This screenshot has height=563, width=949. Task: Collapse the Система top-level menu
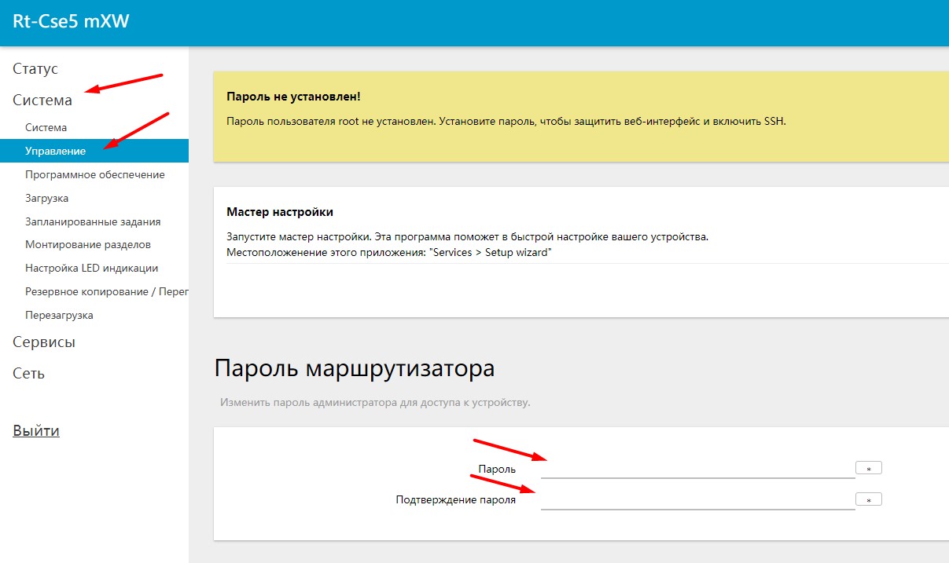(x=42, y=101)
